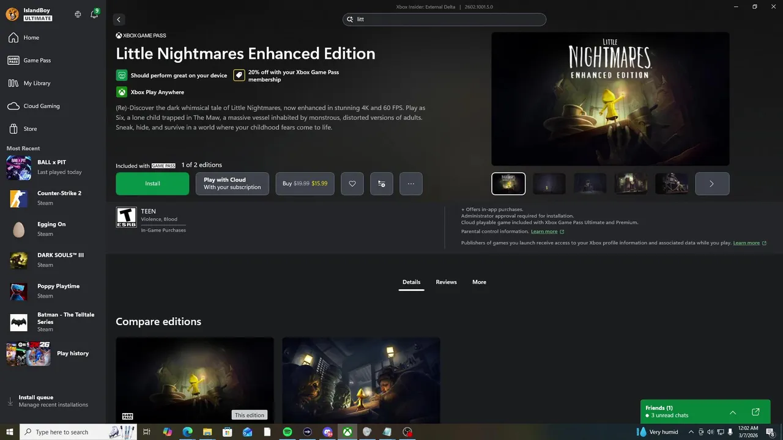Open Play history in sidebar
The width and height of the screenshot is (783, 440).
click(53, 353)
